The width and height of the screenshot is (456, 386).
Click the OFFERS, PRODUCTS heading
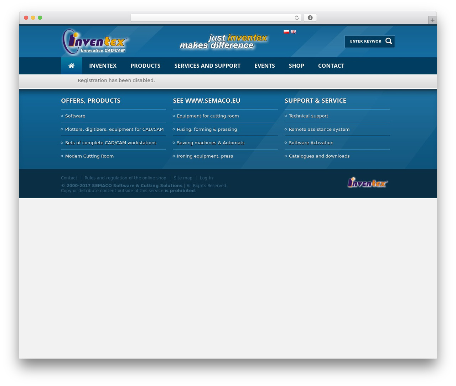91,101
